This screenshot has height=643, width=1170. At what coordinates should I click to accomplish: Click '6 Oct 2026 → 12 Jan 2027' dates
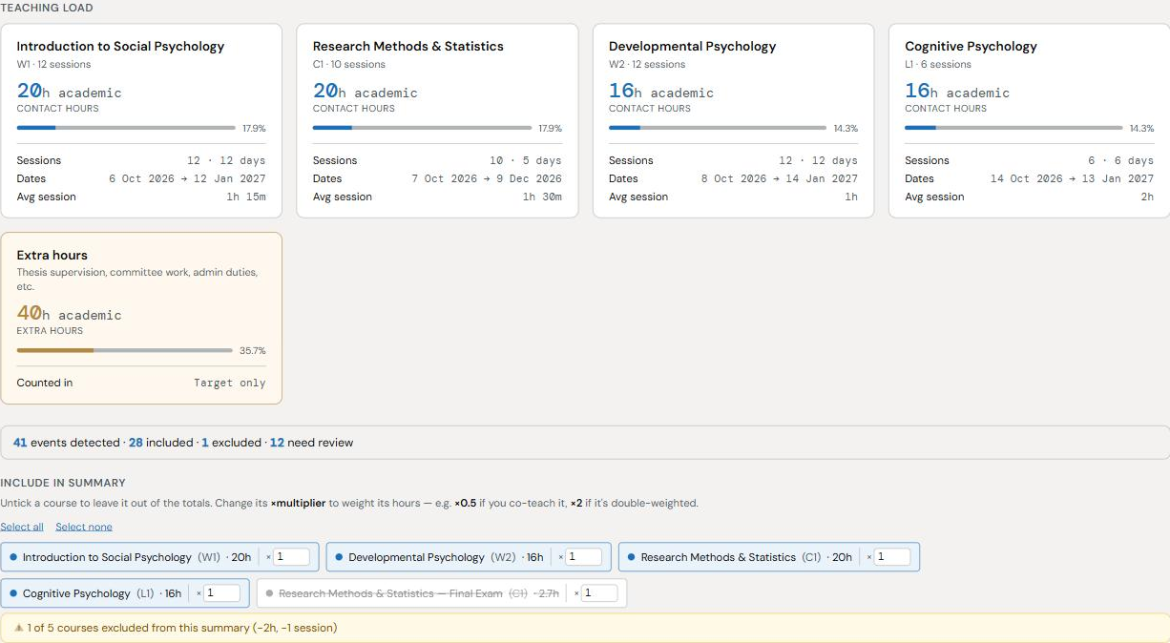click(187, 178)
